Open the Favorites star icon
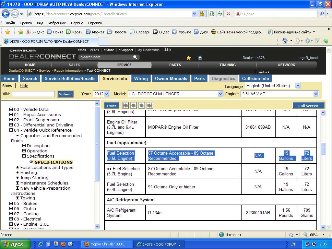The width and height of the screenshot is (332, 249). [x=8, y=32]
